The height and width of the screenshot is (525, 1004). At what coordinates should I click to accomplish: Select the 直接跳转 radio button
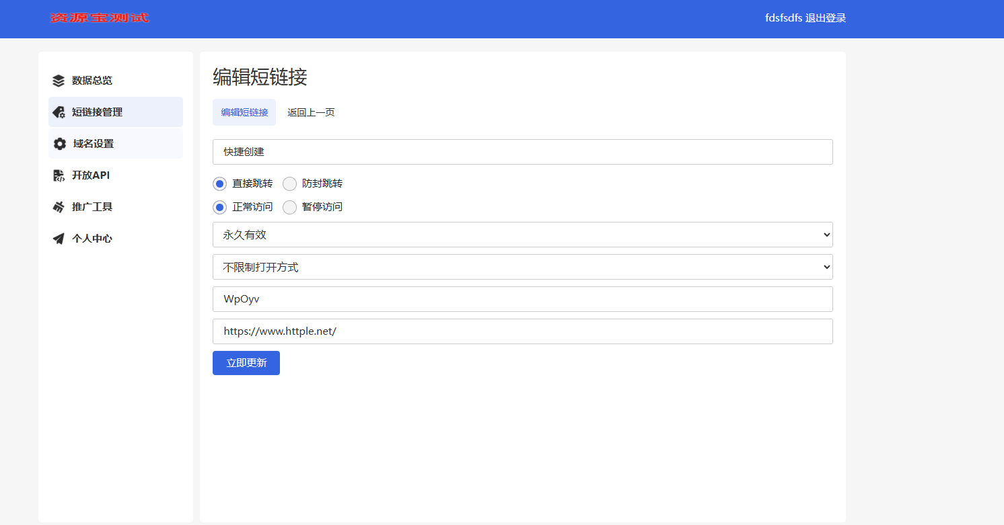coord(219,184)
